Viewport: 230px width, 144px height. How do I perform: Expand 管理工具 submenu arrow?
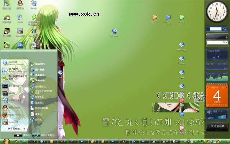(55, 97)
